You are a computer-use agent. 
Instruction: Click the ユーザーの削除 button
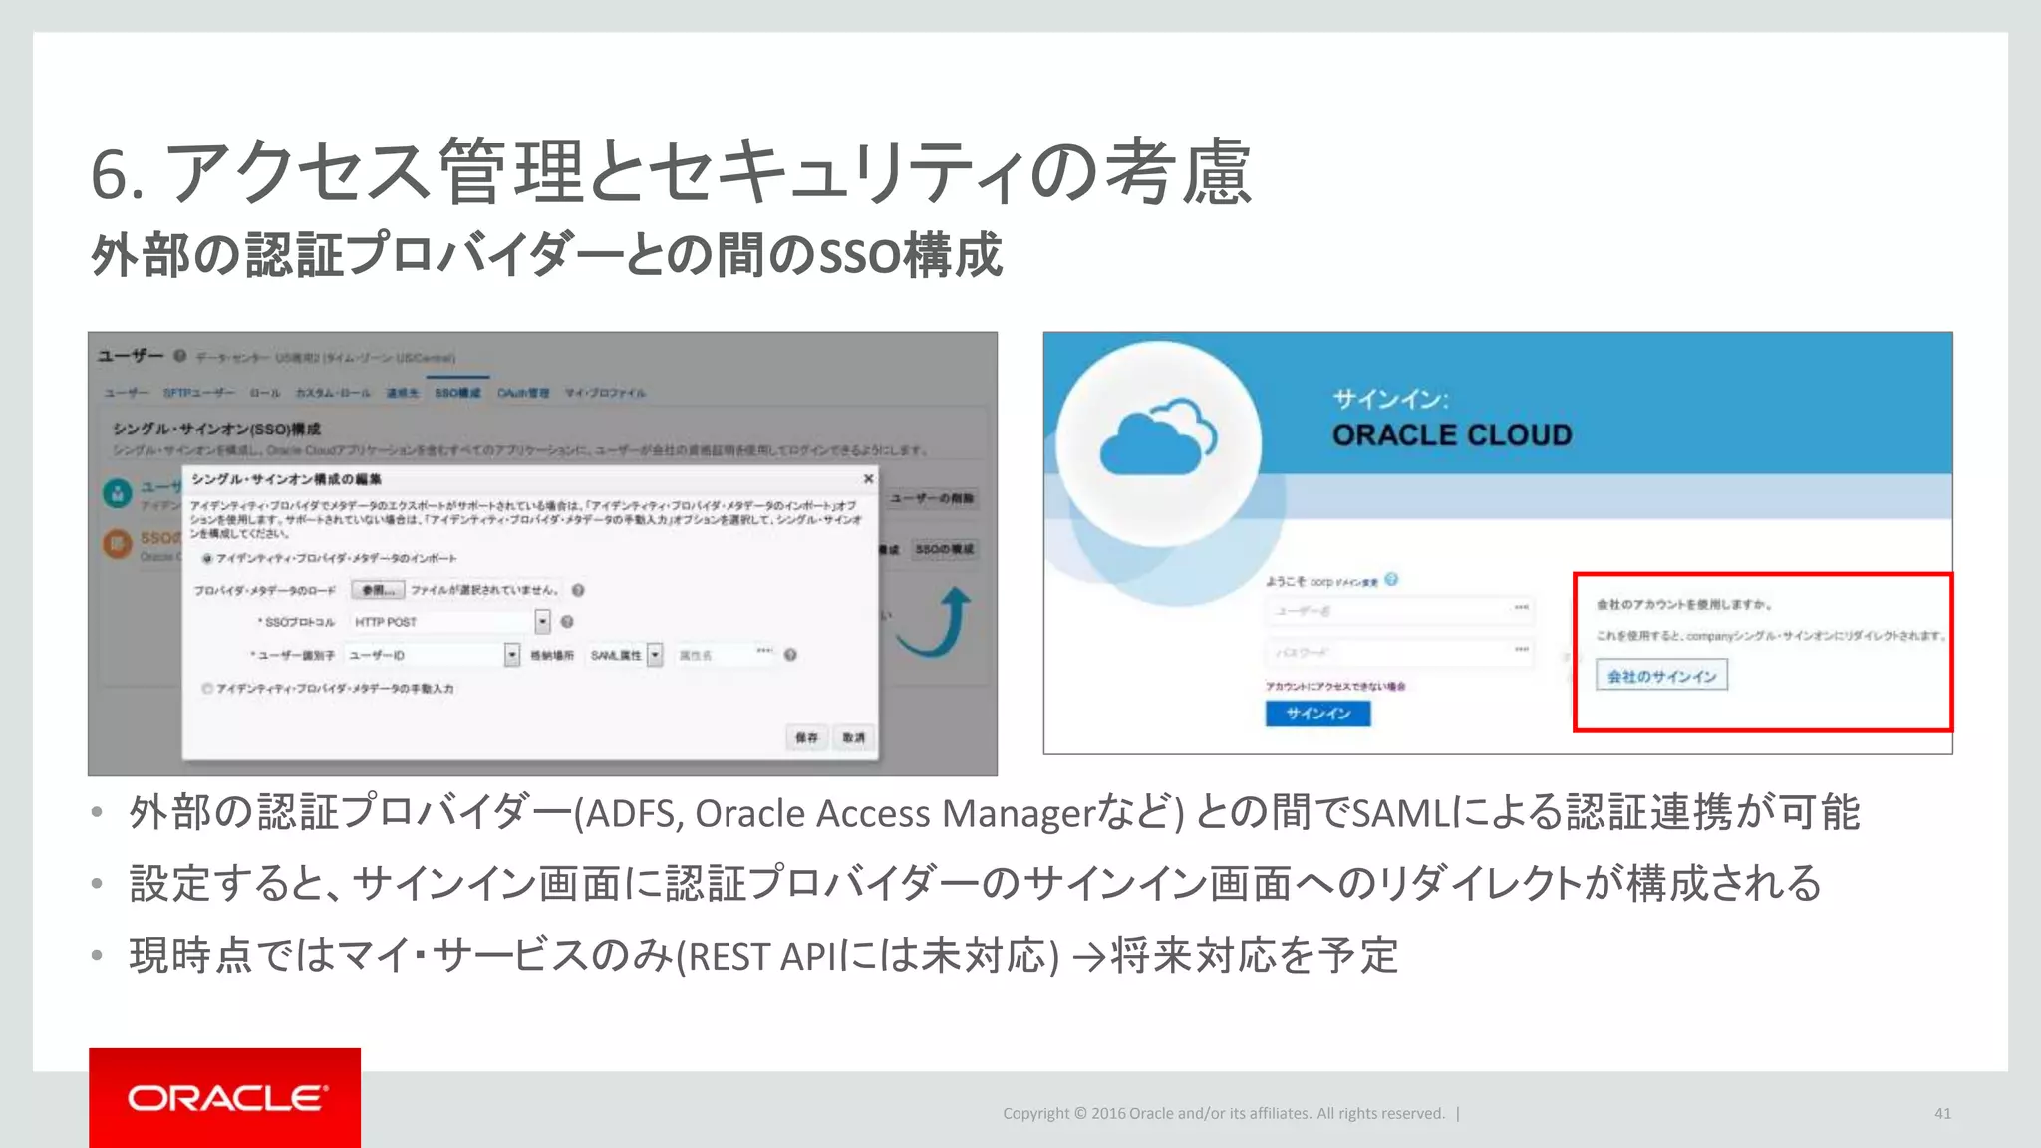click(x=932, y=498)
